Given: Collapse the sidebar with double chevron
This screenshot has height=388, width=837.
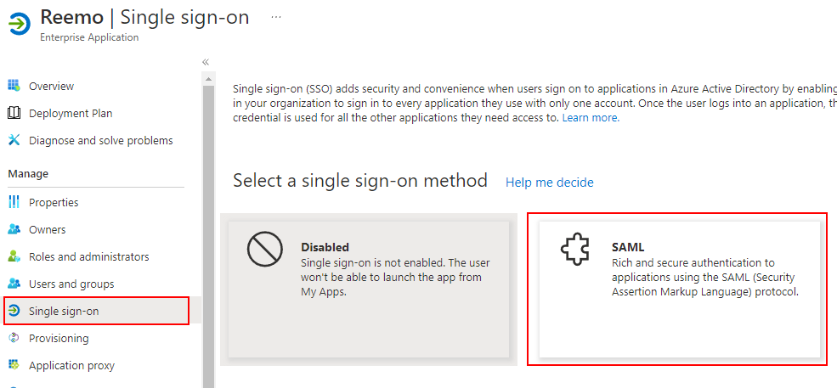Looking at the screenshot, I should tap(206, 62).
